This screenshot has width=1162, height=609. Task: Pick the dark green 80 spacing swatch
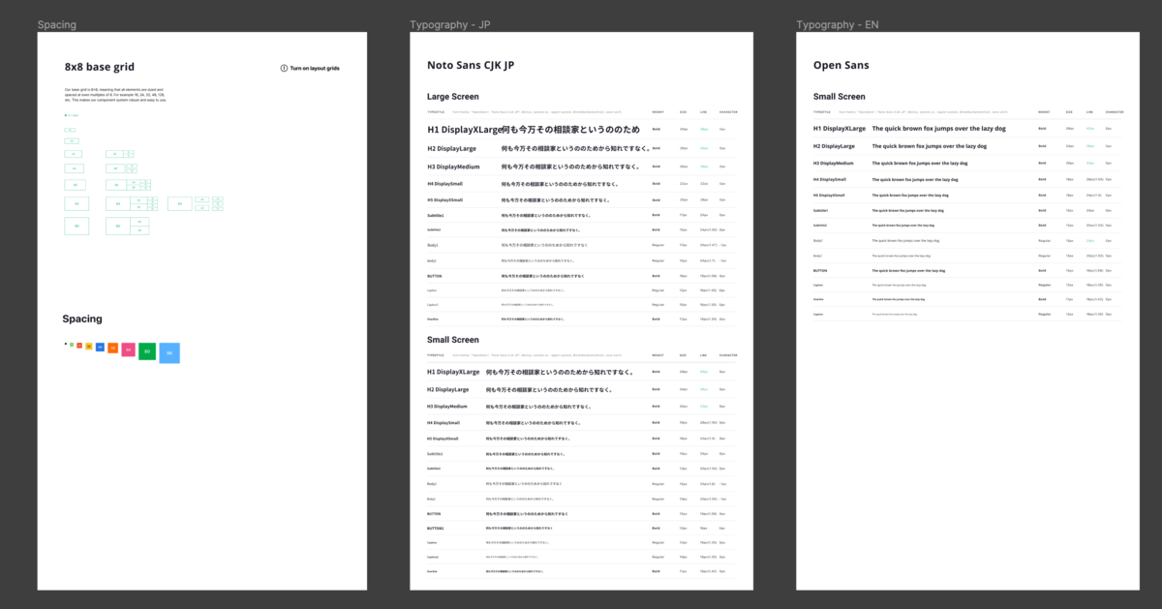(147, 351)
